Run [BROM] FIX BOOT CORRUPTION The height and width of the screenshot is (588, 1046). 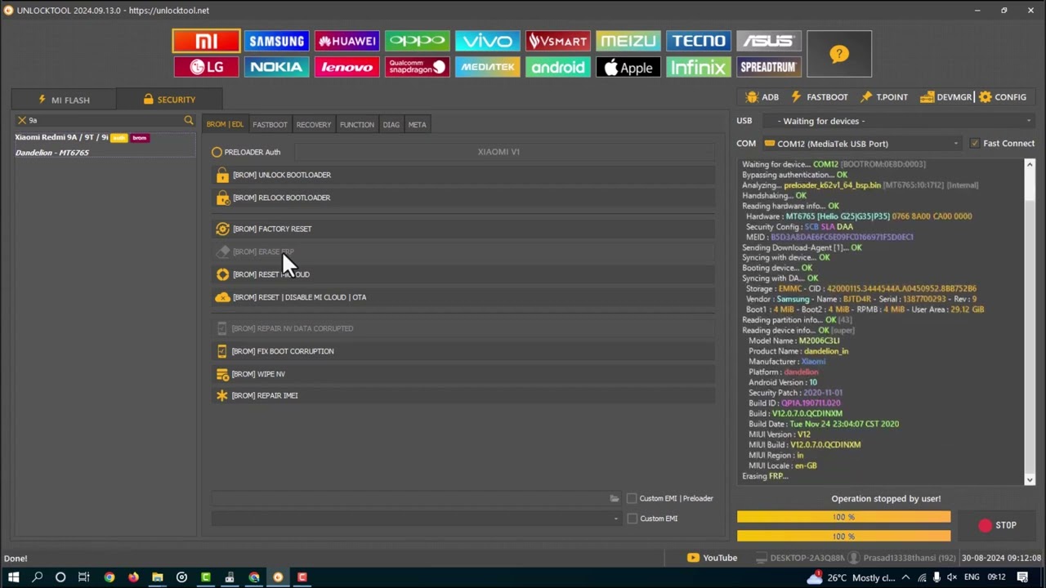[x=463, y=351]
